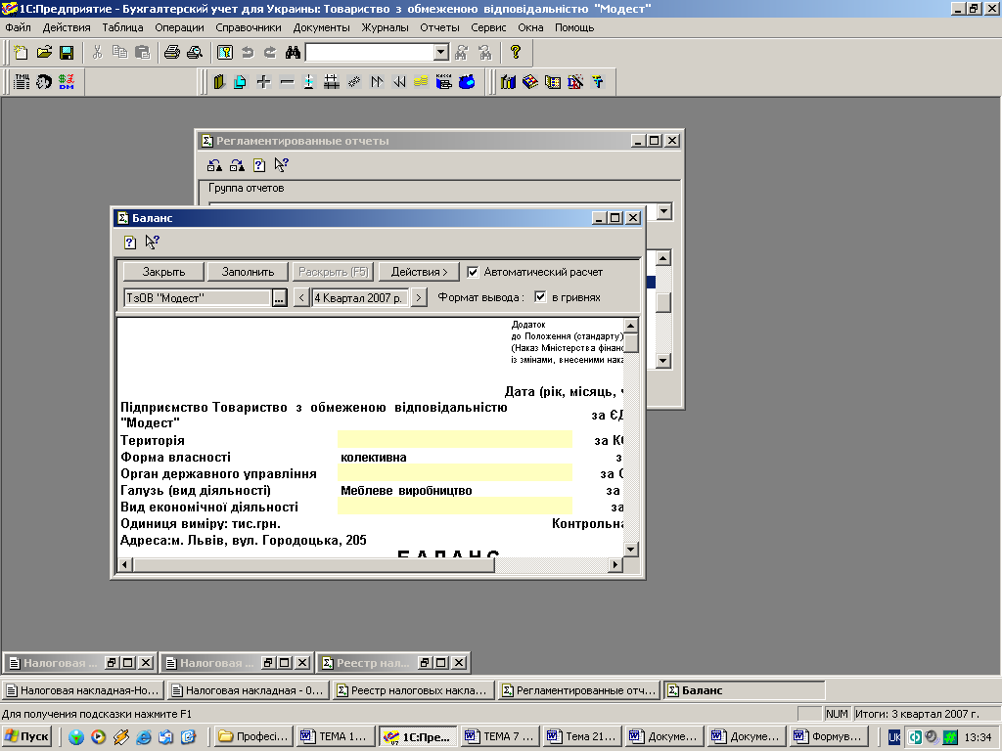Click the Internet Explorer quick launch icon

[x=143, y=736]
